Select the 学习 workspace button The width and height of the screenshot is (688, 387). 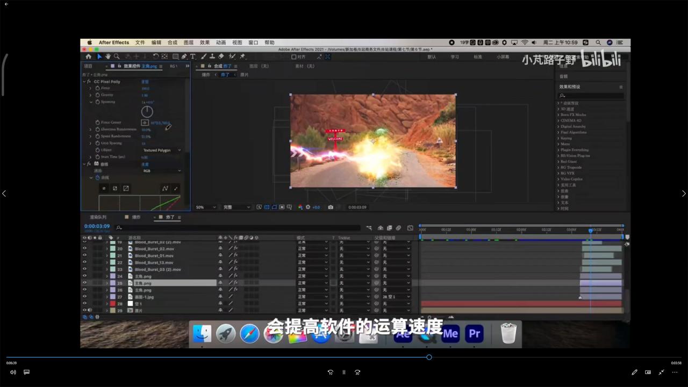tap(455, 56)
